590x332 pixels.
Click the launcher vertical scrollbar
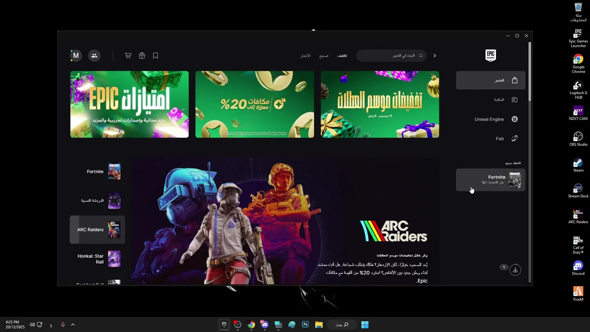click(530, 71)
